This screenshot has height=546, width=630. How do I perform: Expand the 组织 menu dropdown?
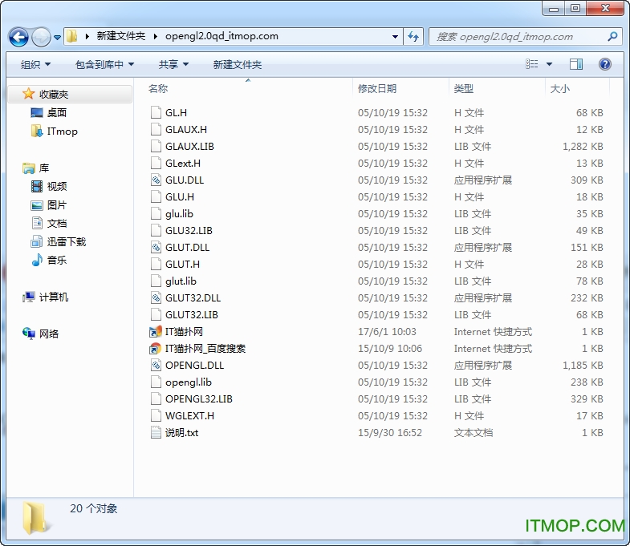35,64
